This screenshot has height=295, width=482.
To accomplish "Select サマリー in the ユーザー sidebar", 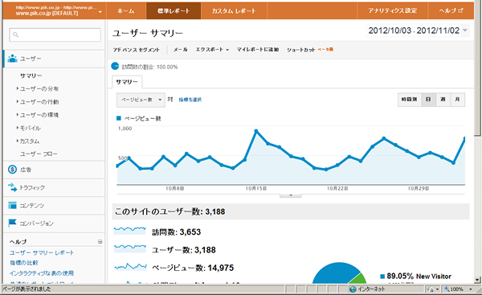I will click(x=31, y=76).
